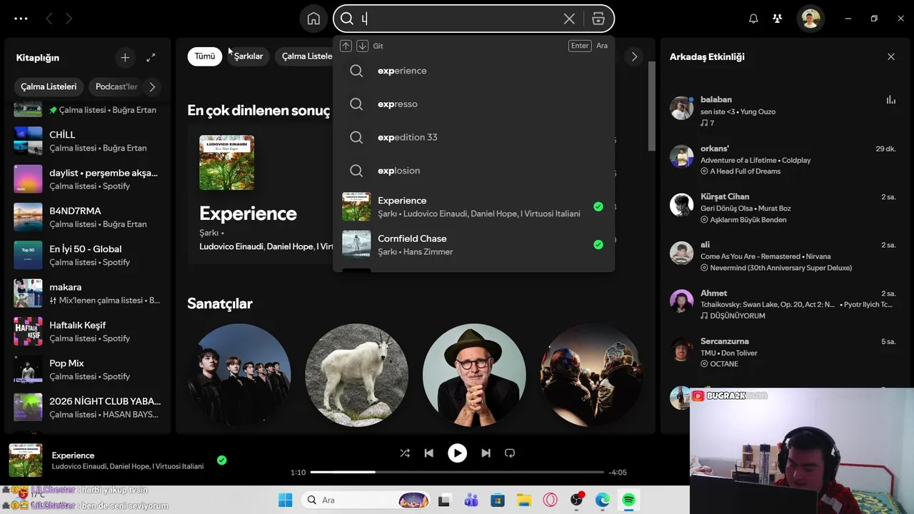Seek in the song progress bar
Image resolution: width=914 pixels, height=514 pixels.
[457, 472]
